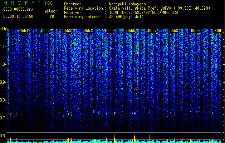Click the 0.8 kHz axis label
This screenshot has width=225, height=143.
point(3,100)
